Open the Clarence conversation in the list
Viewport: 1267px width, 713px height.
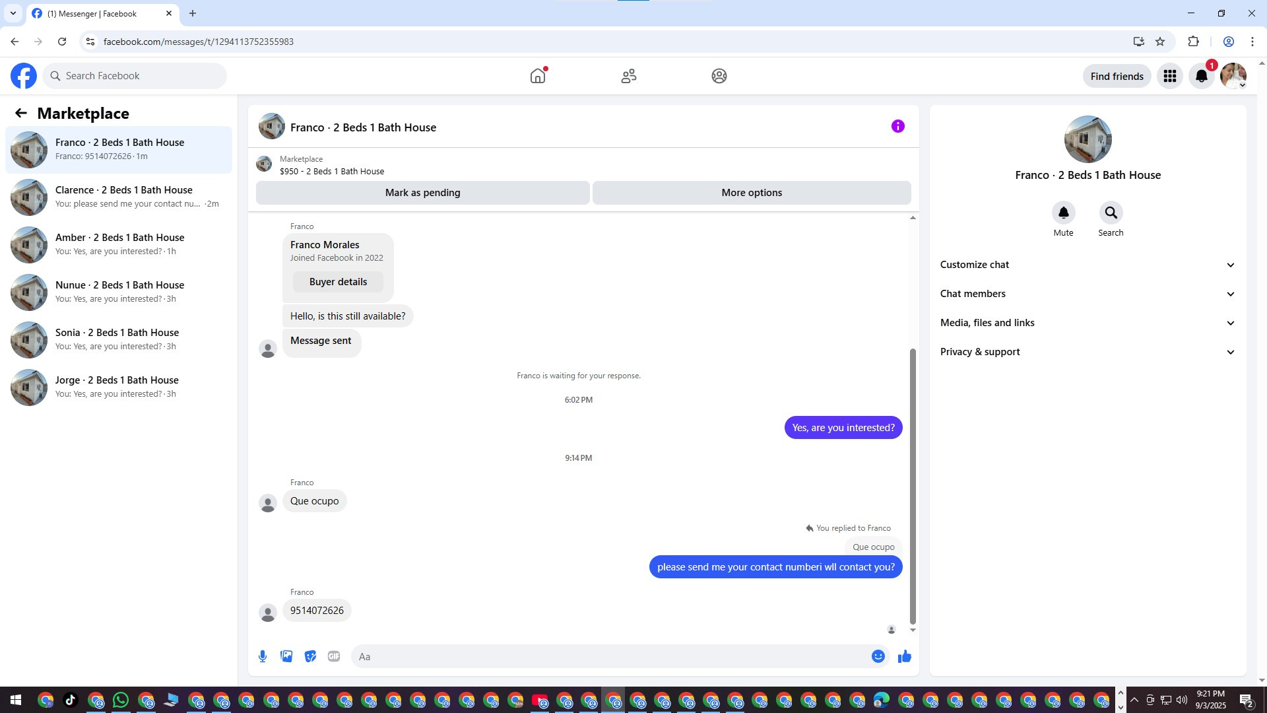[x=119, y=197]
